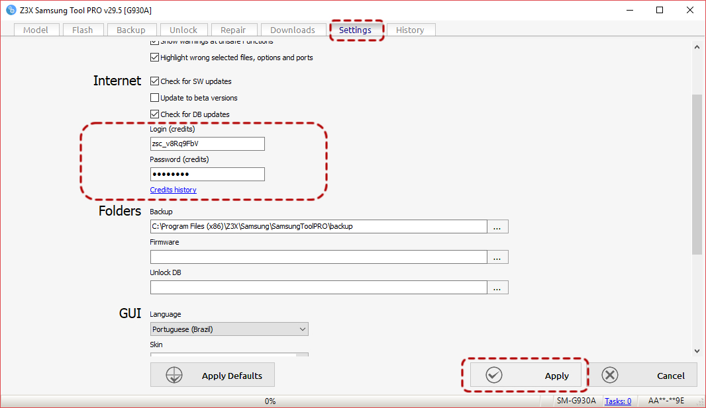Image resolution: width=706 pixels, height=408 pixels.
Task: Click the Unlock DB path field
Action: tap(319, 288)
